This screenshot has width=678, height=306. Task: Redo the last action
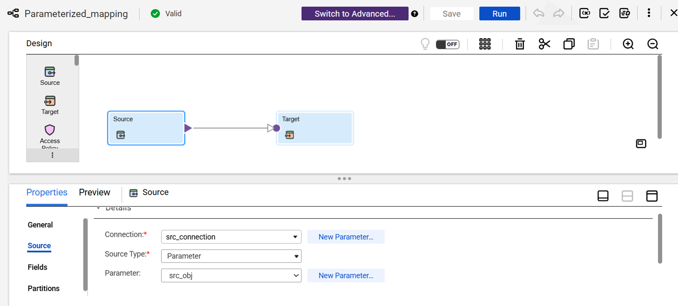(559, 13)
